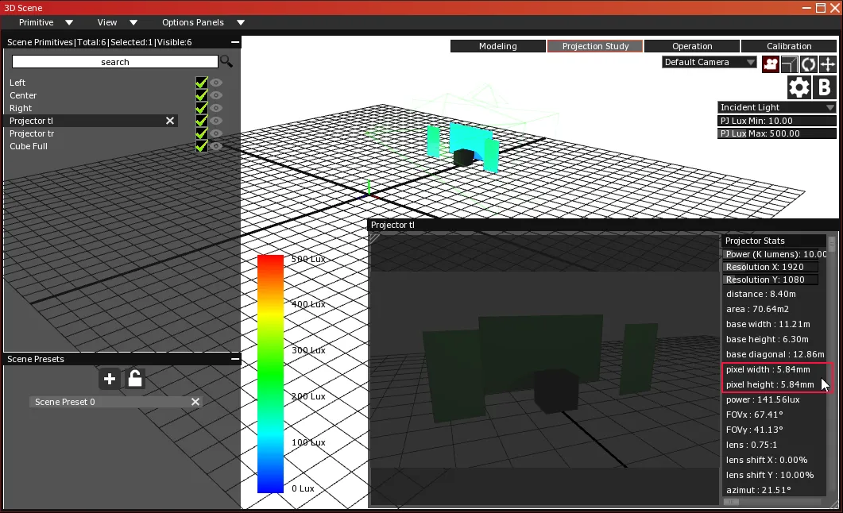Open the Incident Light dropdown
This screenshot has width=843, height=513.
coord(777,107)
